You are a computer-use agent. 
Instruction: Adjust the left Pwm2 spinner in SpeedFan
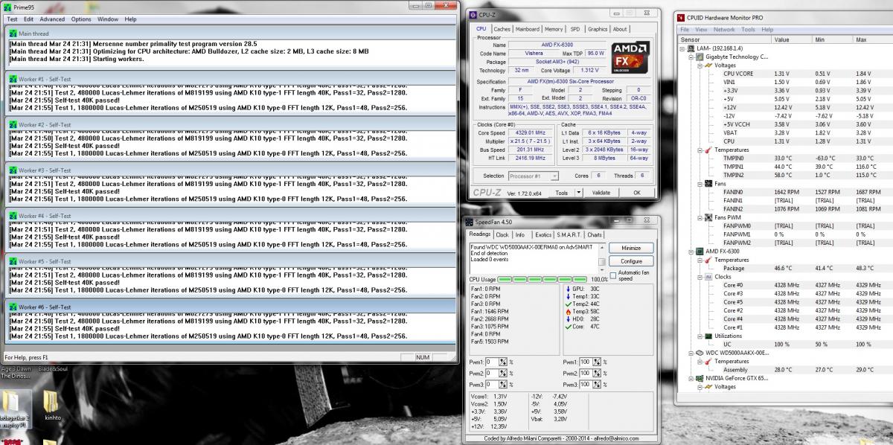[504, 373]
